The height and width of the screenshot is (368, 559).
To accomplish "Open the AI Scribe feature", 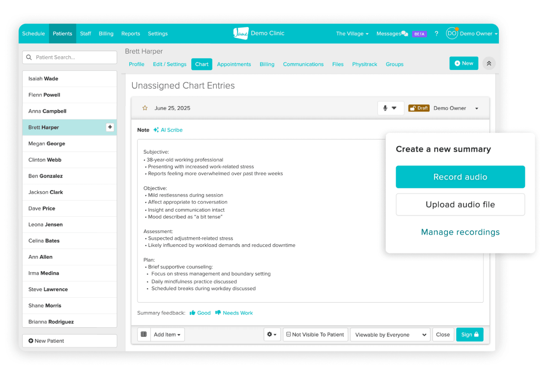I will tap(169, 130).
